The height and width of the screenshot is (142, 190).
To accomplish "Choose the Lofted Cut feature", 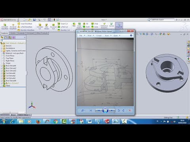I will pos(63,27).
